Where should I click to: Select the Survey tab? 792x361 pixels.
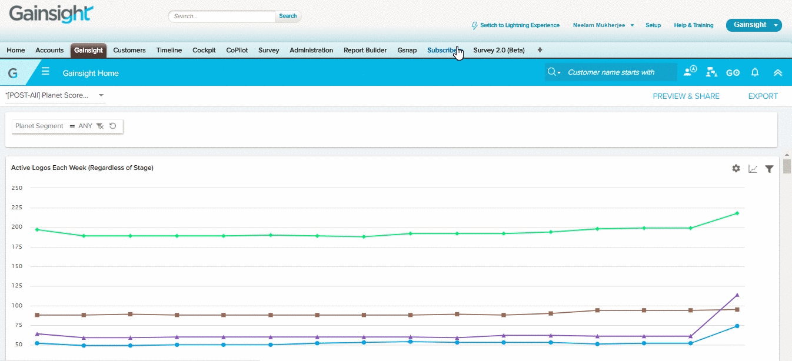[268, 50]
